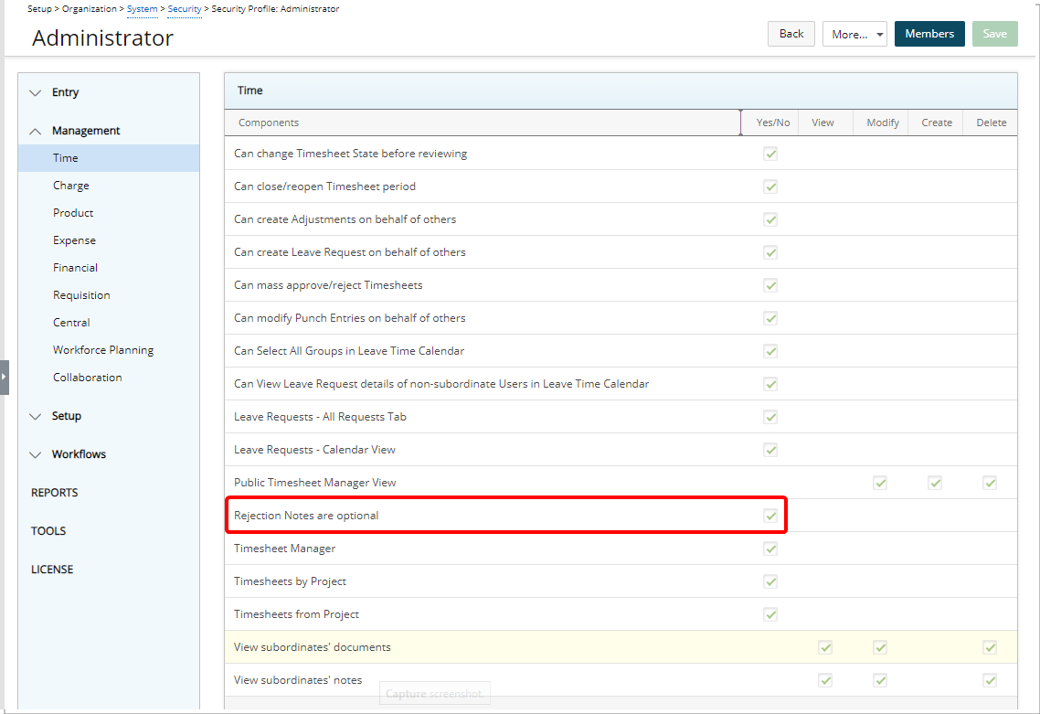This screenshot has width=1040, height=714.
Task: Select Charge in the Management menu
Action: pyautogui.click(x=71, y=186)
